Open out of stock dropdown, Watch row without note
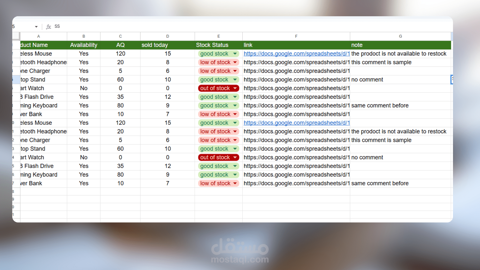480x270 pixels. [235, 88]
